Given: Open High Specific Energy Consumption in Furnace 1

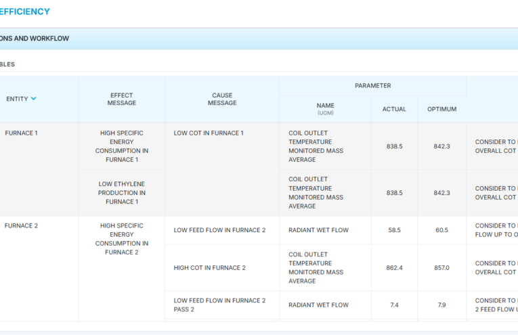Looking at the screenshot, I should [122, 146].
